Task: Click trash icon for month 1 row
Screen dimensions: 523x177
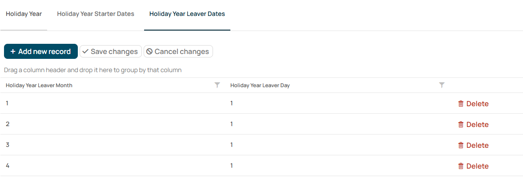Action: tap(461, 104)
